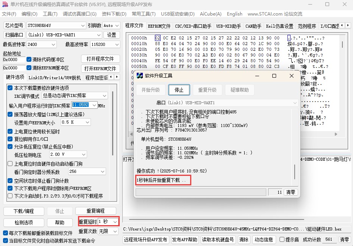
Task: Click 停止 in the upgrade dialog
Action: tap(179, 90)
